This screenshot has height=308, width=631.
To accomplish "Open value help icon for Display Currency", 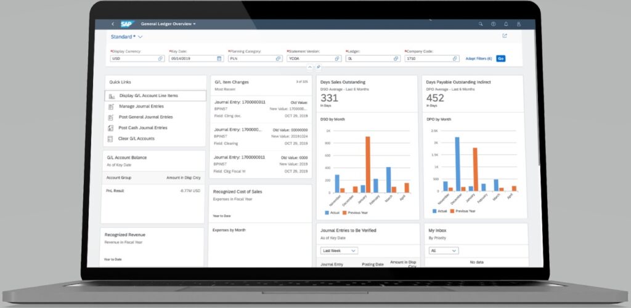I will pyautogui.click(x=160, y=58).
